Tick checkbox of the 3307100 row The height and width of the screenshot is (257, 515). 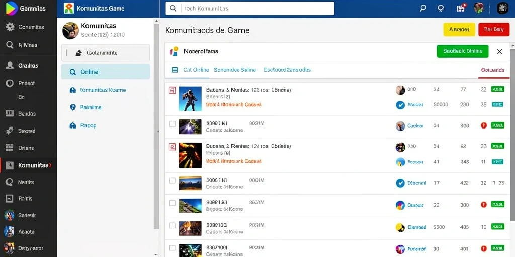click(x=172, y=248)
